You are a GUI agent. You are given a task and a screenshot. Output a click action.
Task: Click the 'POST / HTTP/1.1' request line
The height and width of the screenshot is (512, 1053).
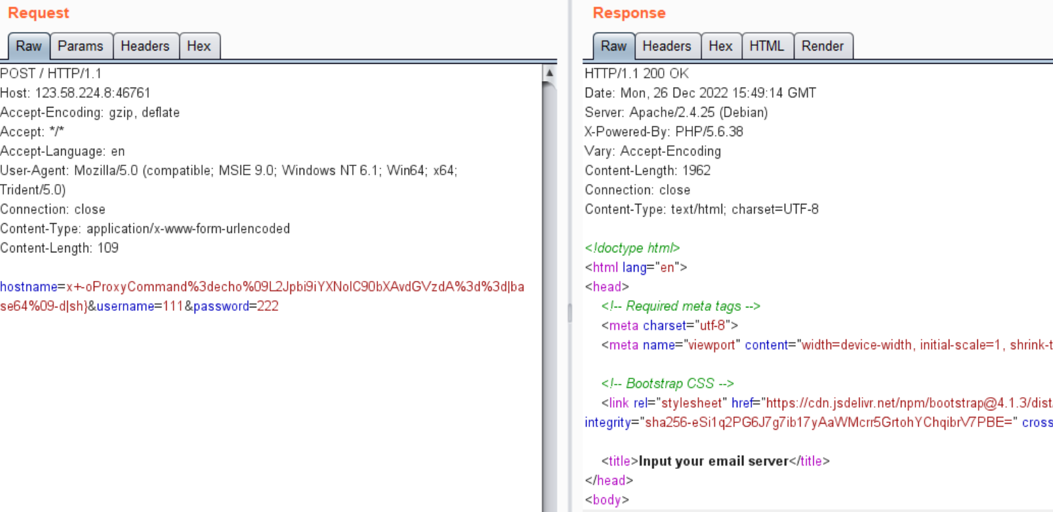pos(51,73)
